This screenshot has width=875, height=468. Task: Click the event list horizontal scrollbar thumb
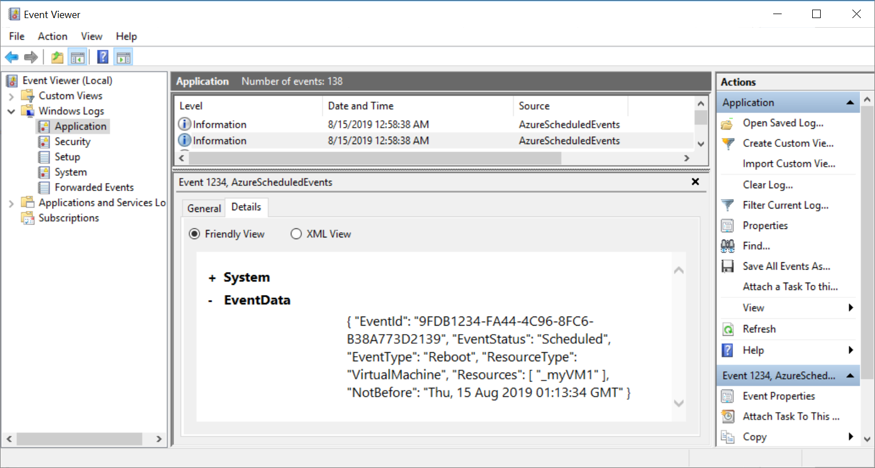click(x=375, y=158)
